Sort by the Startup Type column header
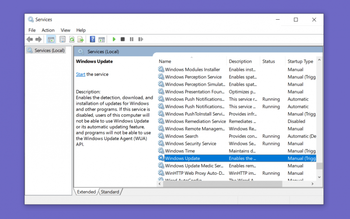The height and width of the screenshot is (219, 350). 301,61
